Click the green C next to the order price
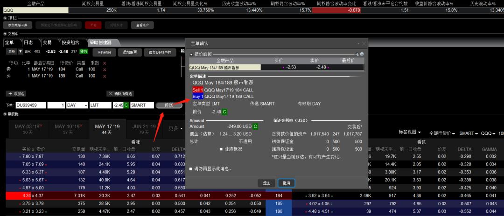Viewport: 504px width, 216px height. pos(126,105)
